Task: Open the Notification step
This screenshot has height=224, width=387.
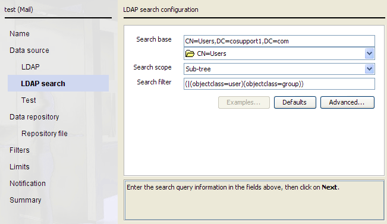Action: point(27,183)
